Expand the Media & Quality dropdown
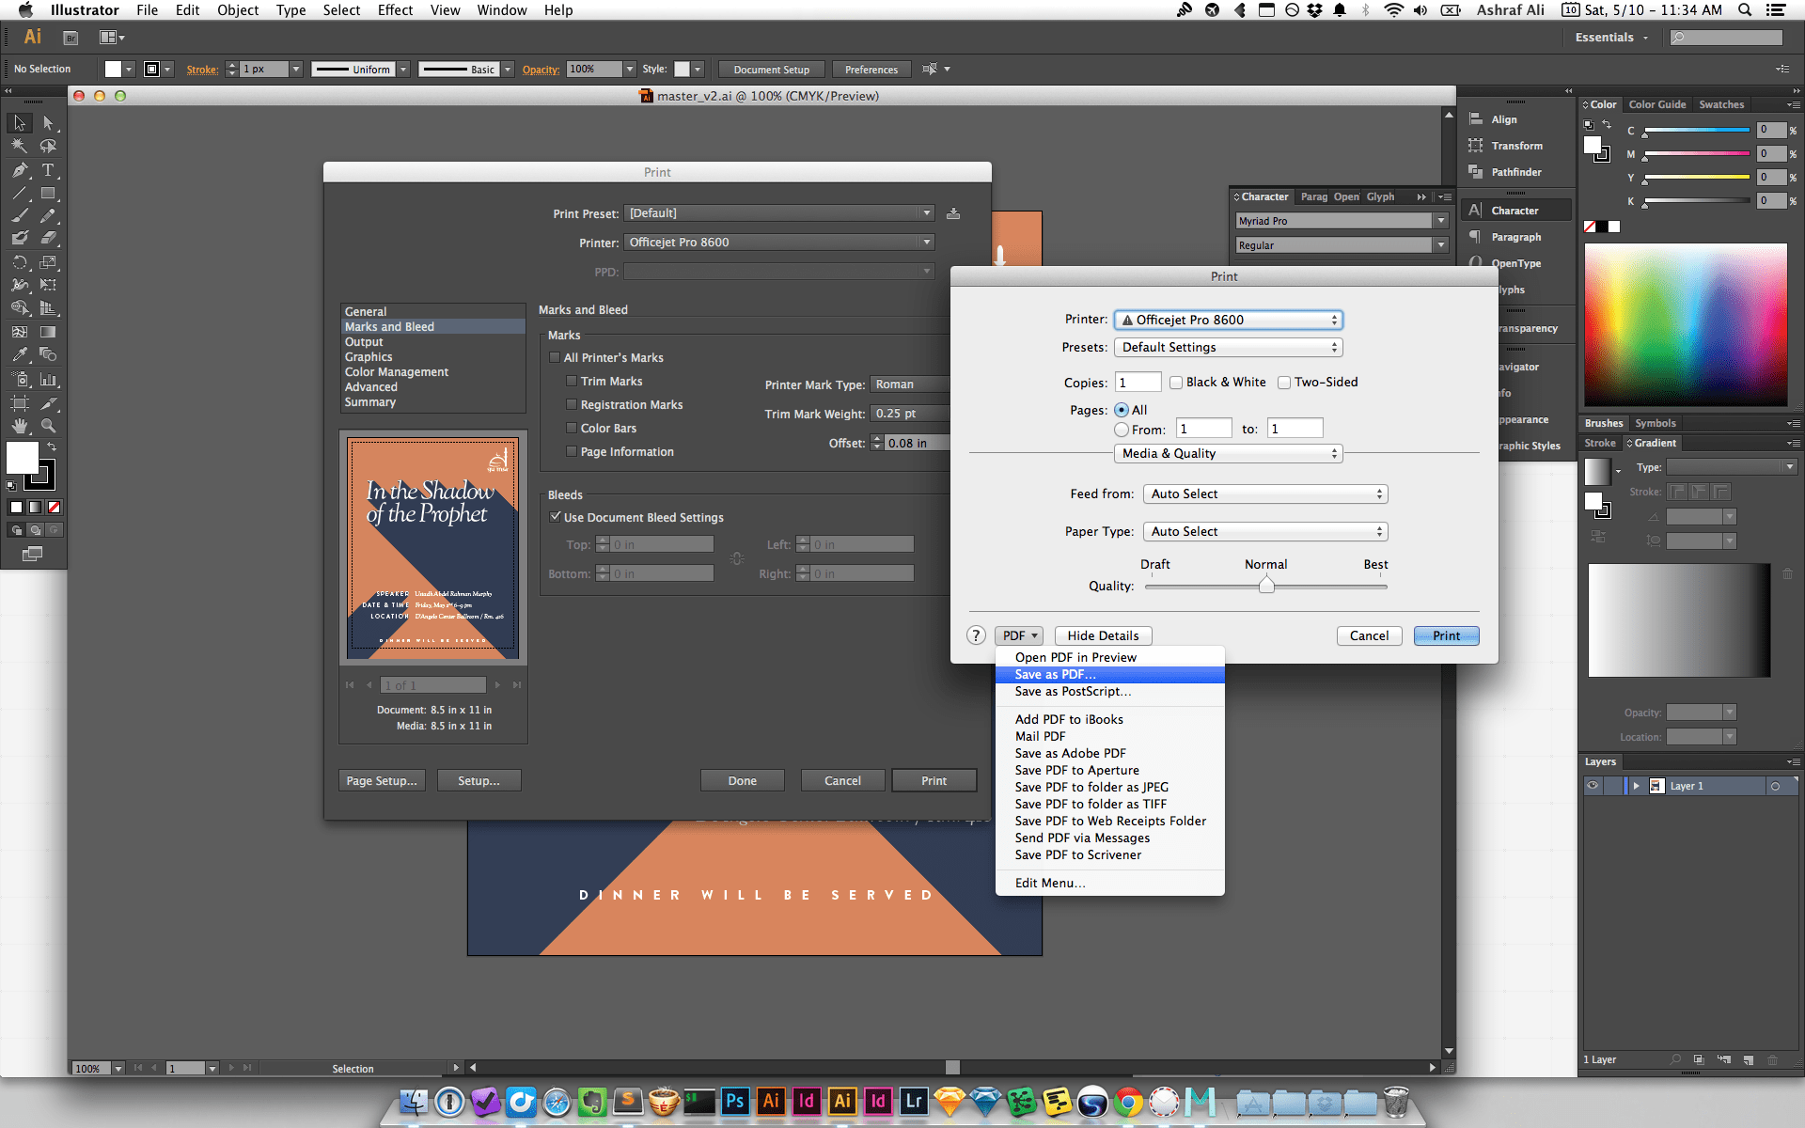1805x1128 pixels. (1228, 454)
